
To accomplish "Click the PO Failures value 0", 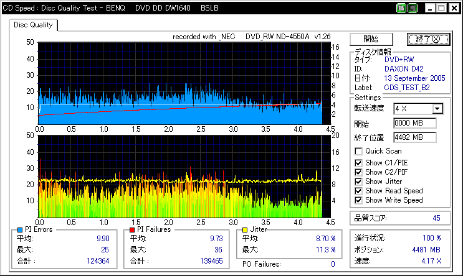I will 333,264.
